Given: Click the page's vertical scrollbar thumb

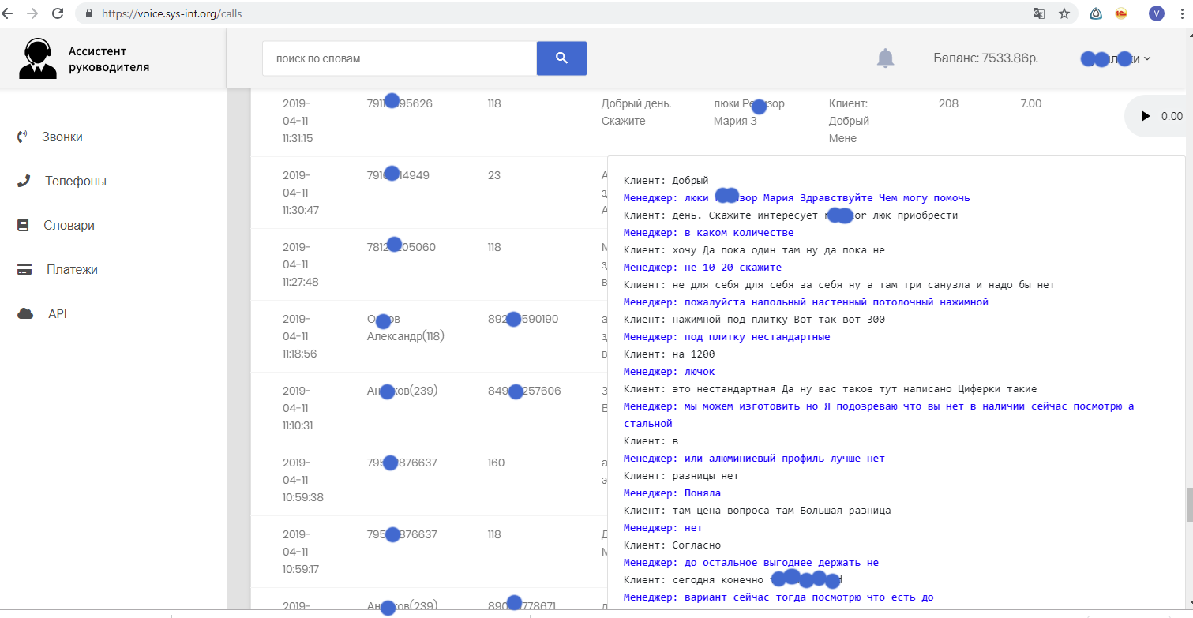Looking at the screenshot, I should [1189, 505].
